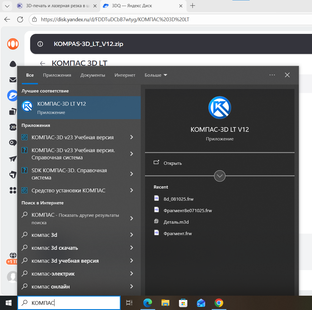Image resolution: width=312 pixels, height=310 pixels.
Task: Close the 3D-печать и лазерная резка tab
Action: click(x=95, y=6)
